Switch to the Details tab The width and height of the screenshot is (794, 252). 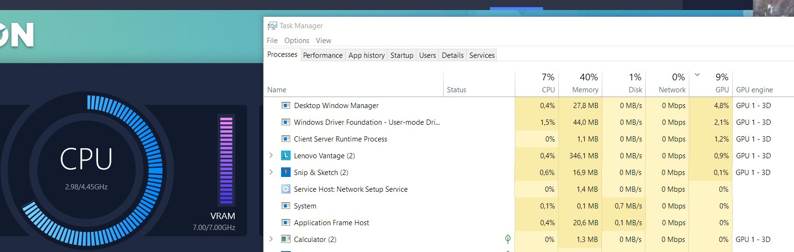(x=453, y=55)
